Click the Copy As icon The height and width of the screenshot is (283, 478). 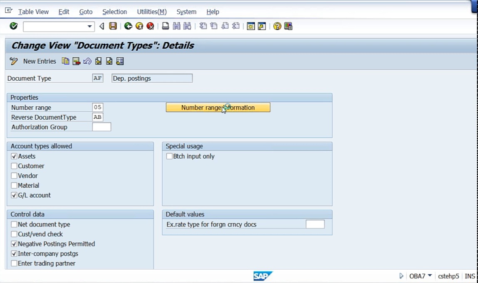click(x=65, y=61)
